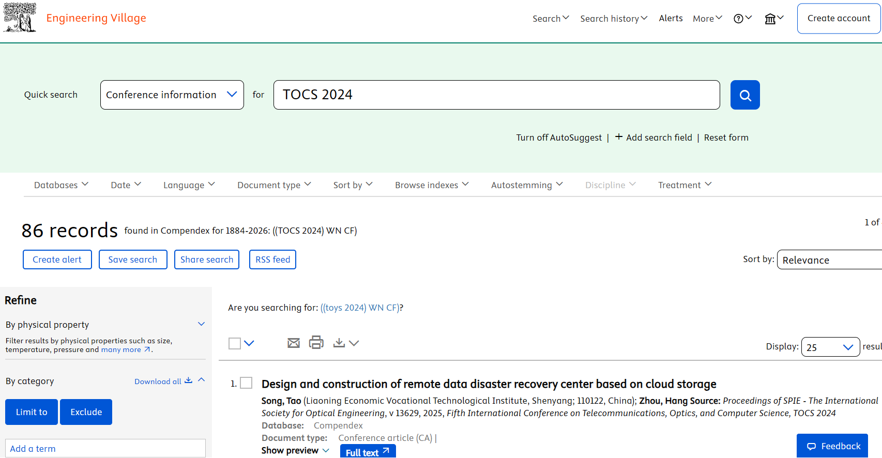Open Full text for record 1

(x=368, y=451)
